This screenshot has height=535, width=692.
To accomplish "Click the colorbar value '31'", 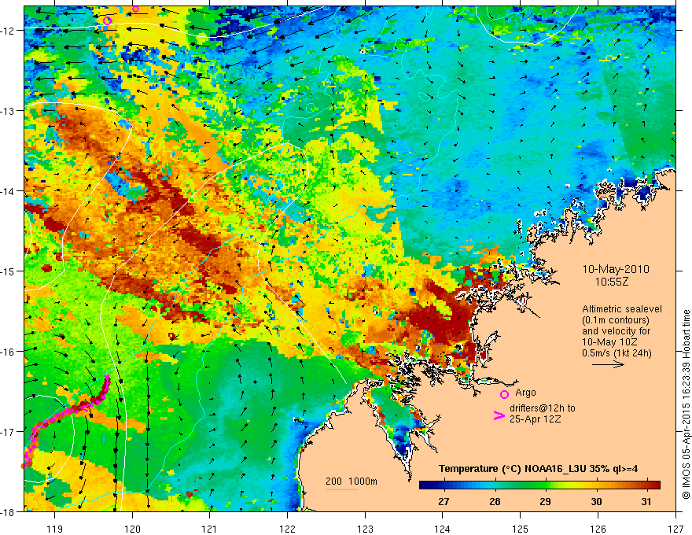I will click(646, 501).
